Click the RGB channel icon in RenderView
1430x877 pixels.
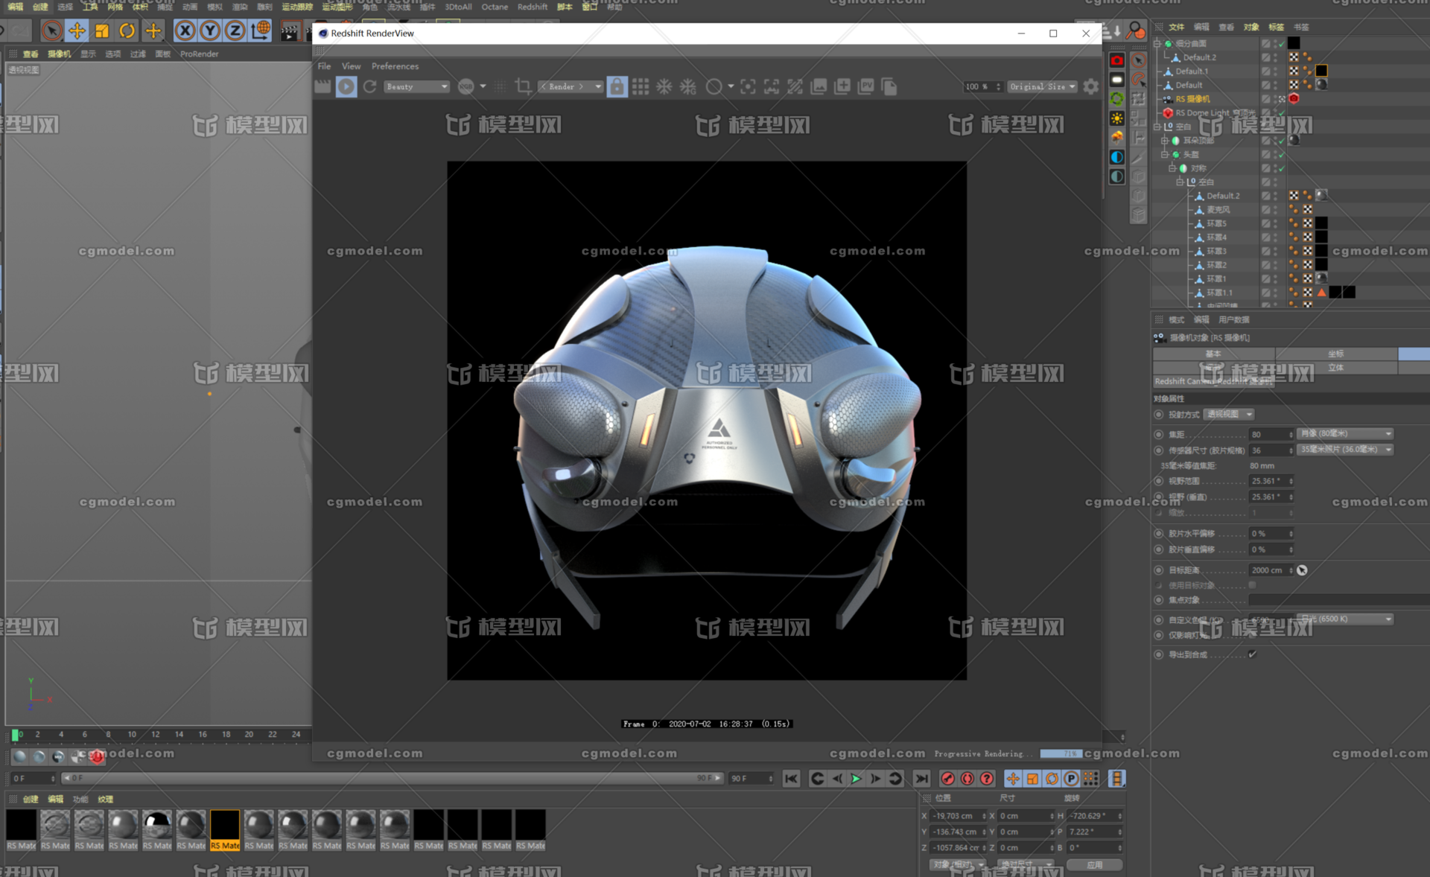click(467, 86)
